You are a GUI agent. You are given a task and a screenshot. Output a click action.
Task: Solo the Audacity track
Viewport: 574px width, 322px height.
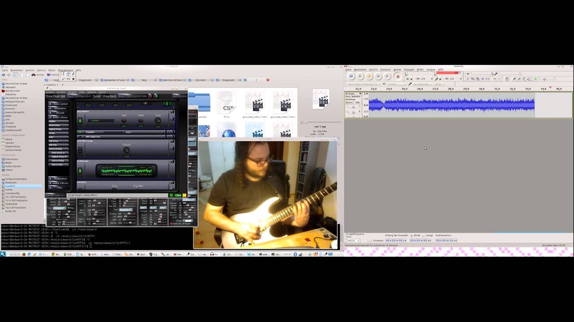[357, 102]
